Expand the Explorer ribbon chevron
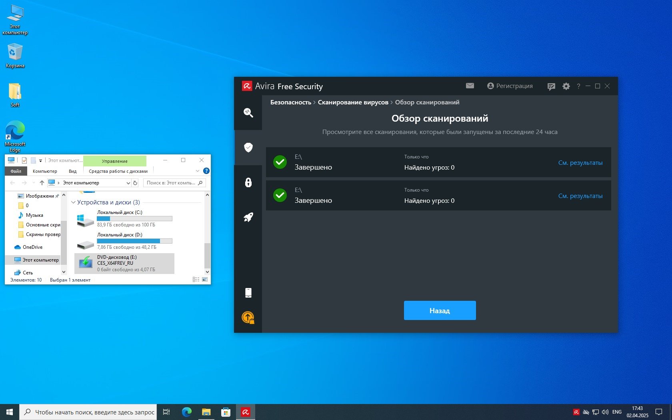 click(x=197, y=171)
